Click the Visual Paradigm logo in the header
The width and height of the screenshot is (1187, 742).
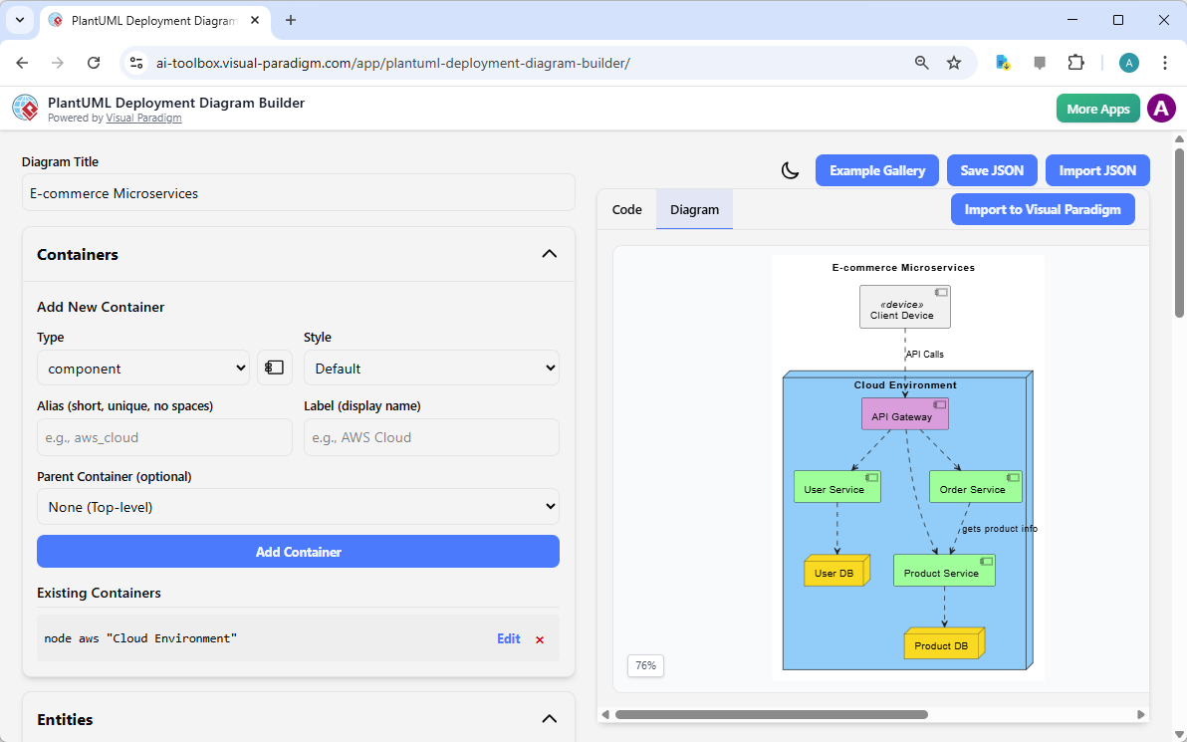pos(25,108)
